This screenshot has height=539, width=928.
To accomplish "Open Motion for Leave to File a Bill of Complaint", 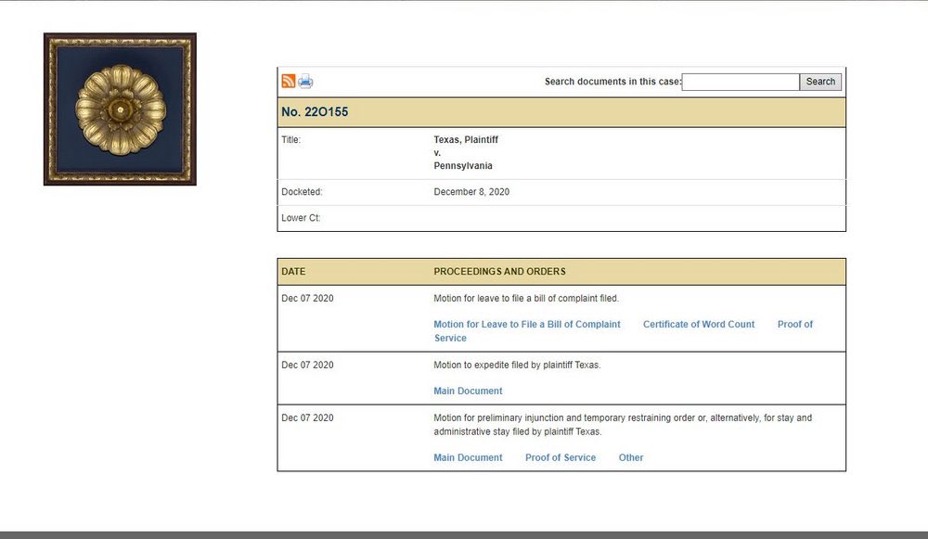I will (x=525, y=324).
